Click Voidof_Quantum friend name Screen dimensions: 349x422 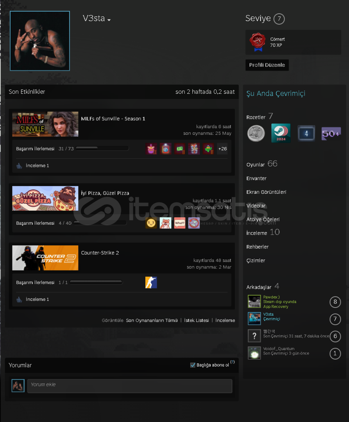(279, 349)
